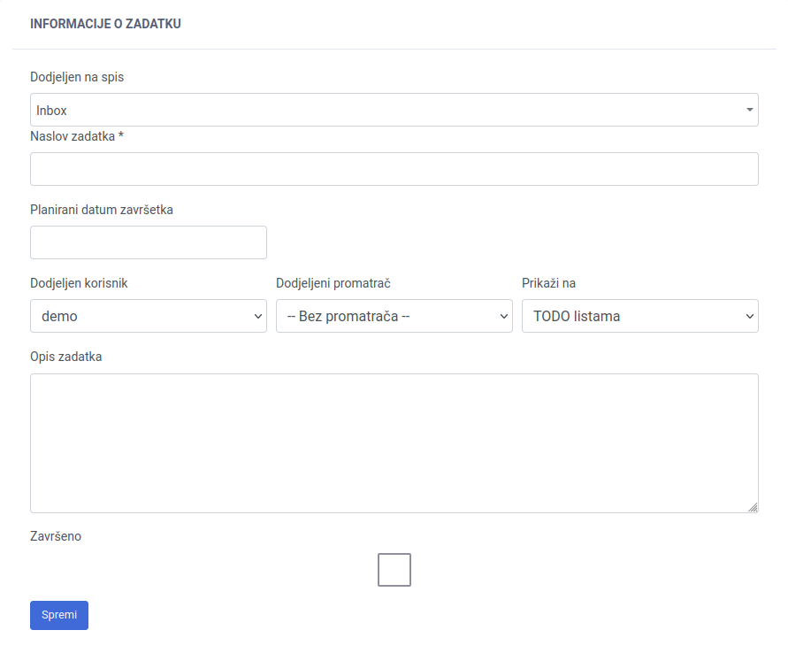The image size is (788, 661).
Task: Click the "Naslov zadatka *" label
Action: pos(76,136)
